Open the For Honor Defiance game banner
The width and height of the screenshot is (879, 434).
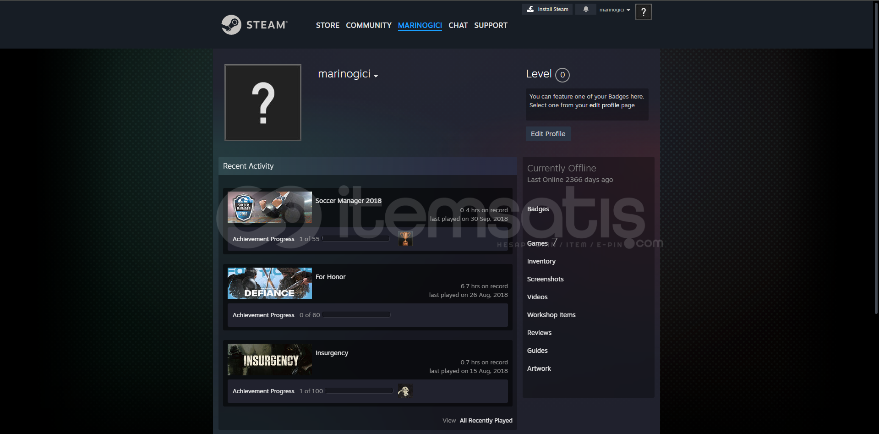pos(270,283)
